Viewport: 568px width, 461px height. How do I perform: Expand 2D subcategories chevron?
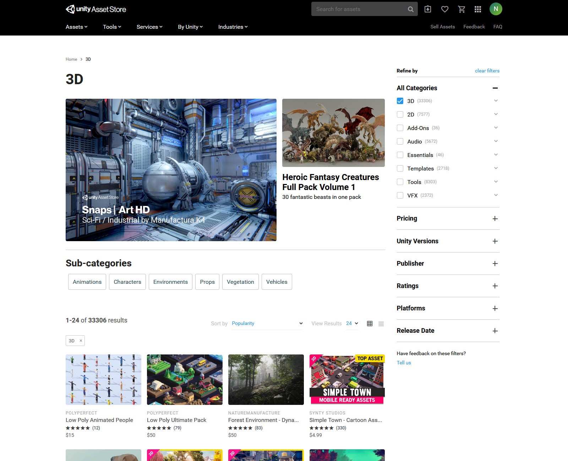(496, 114)
